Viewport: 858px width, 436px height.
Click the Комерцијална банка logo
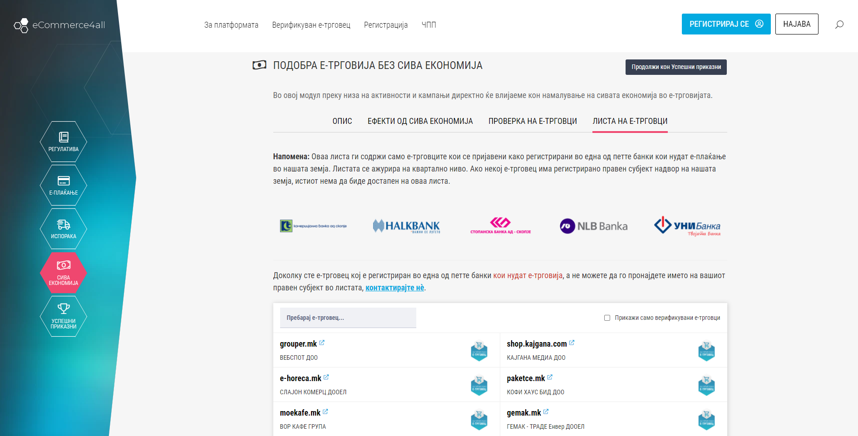pos(313,225)
